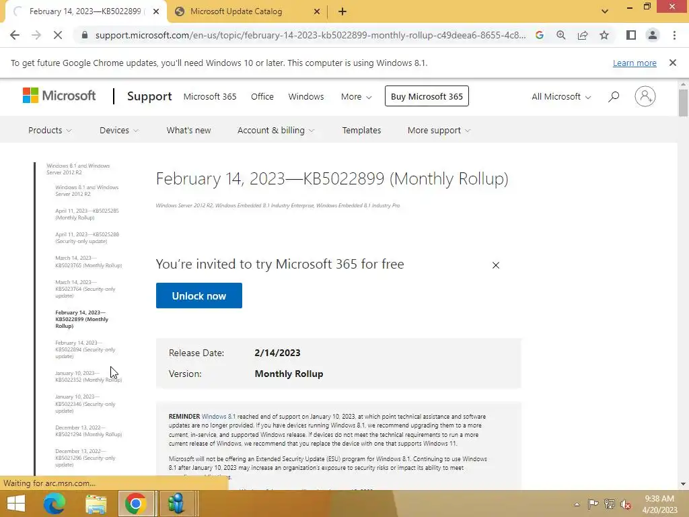Close the Microsoft Update Catalog tab

pyautogui.click(x=317, y=11)
